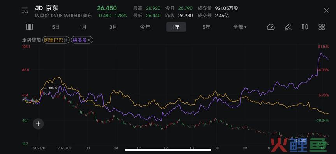
Task: Select the 1月 time range tab
Action: [83, 27]
